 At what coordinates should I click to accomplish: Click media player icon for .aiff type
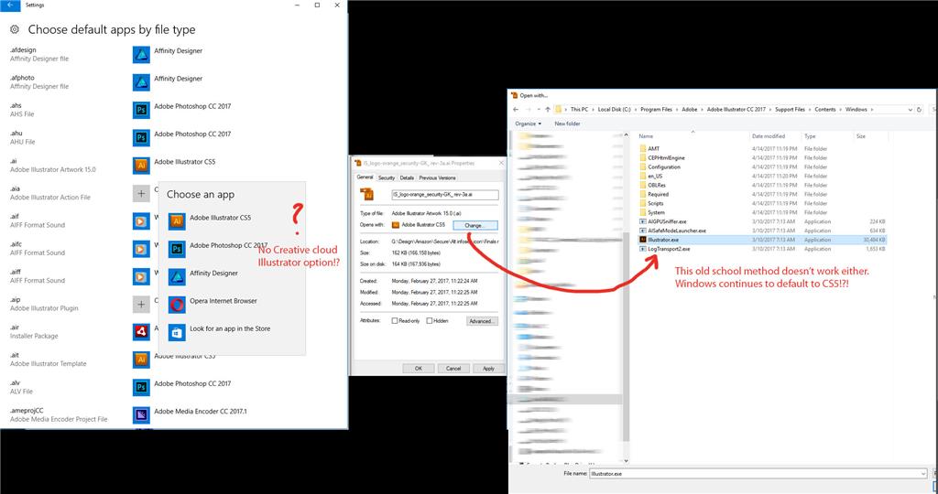pos(141,276)
